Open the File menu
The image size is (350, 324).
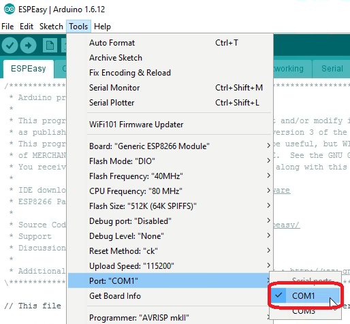(x=7, y=27)
